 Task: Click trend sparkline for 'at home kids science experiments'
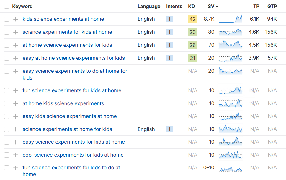(x=231, y=103)
